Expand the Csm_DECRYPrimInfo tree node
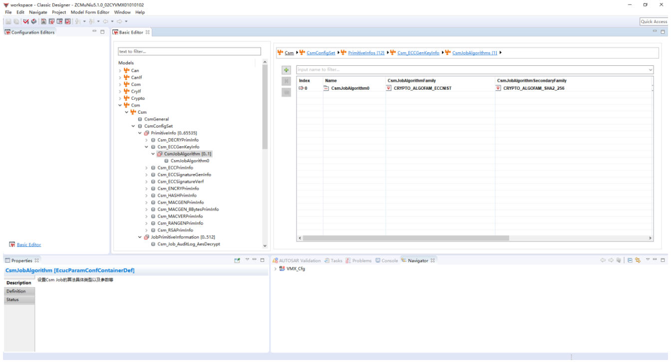This screenshot has width=672, height=362. click(147, 140)
